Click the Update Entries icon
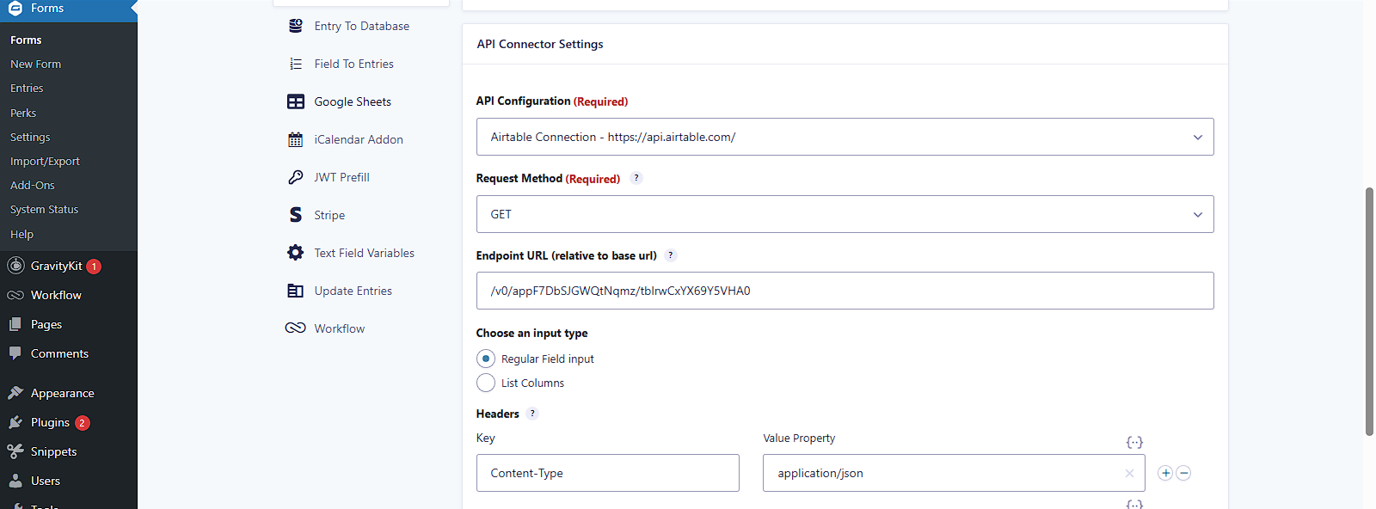 (x=295, y=291)
